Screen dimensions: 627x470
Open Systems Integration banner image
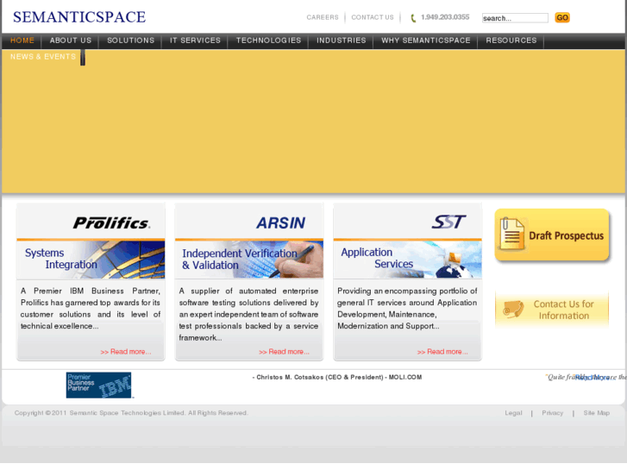pyautogui.click(x=91, y=260)
